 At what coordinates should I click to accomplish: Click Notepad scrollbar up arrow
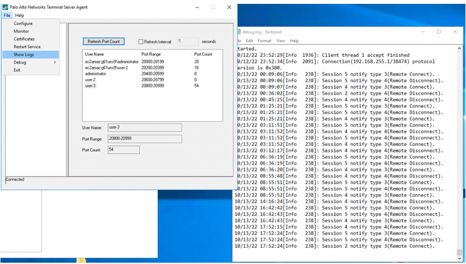(x=459, y=49)
